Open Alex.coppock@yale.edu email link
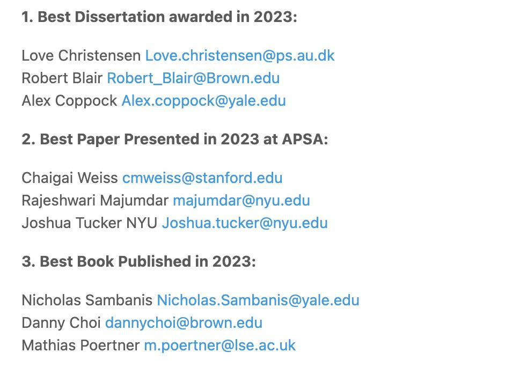 (x=204, y=101)
